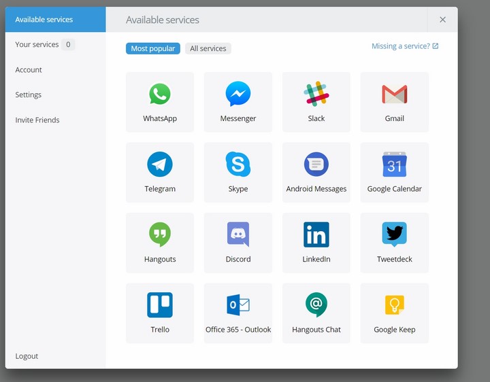Add the Messenger service
Screen dimensions: 490x382
[238, 95]
